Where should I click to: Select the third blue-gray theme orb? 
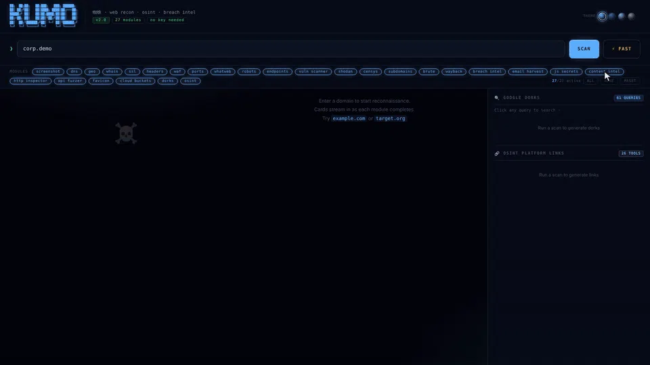click(x=622, y=16)
